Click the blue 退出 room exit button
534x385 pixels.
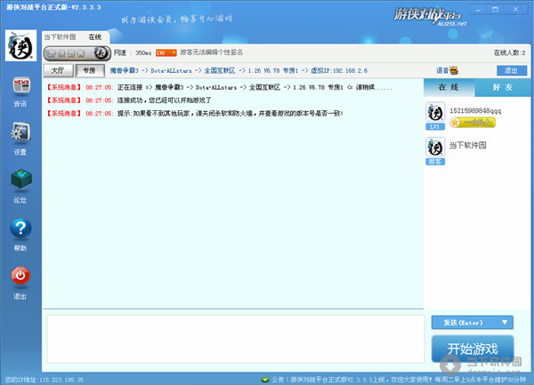point(511,70)
